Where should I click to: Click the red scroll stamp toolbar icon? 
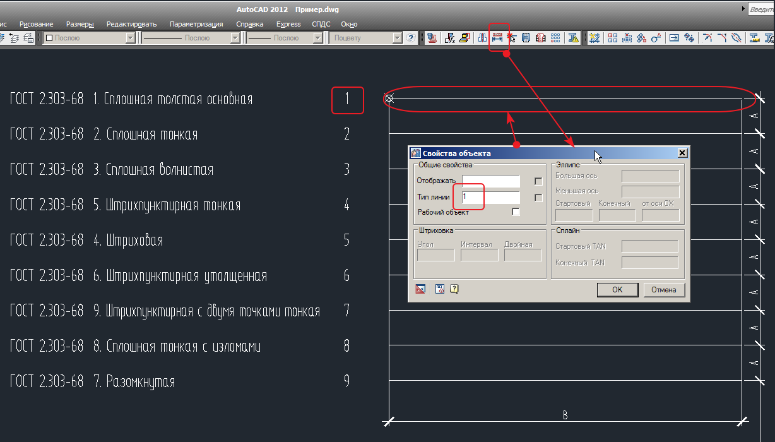tap(430, 38)
